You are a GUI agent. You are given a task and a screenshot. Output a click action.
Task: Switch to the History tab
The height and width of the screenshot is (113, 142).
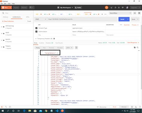click(5, 17)
